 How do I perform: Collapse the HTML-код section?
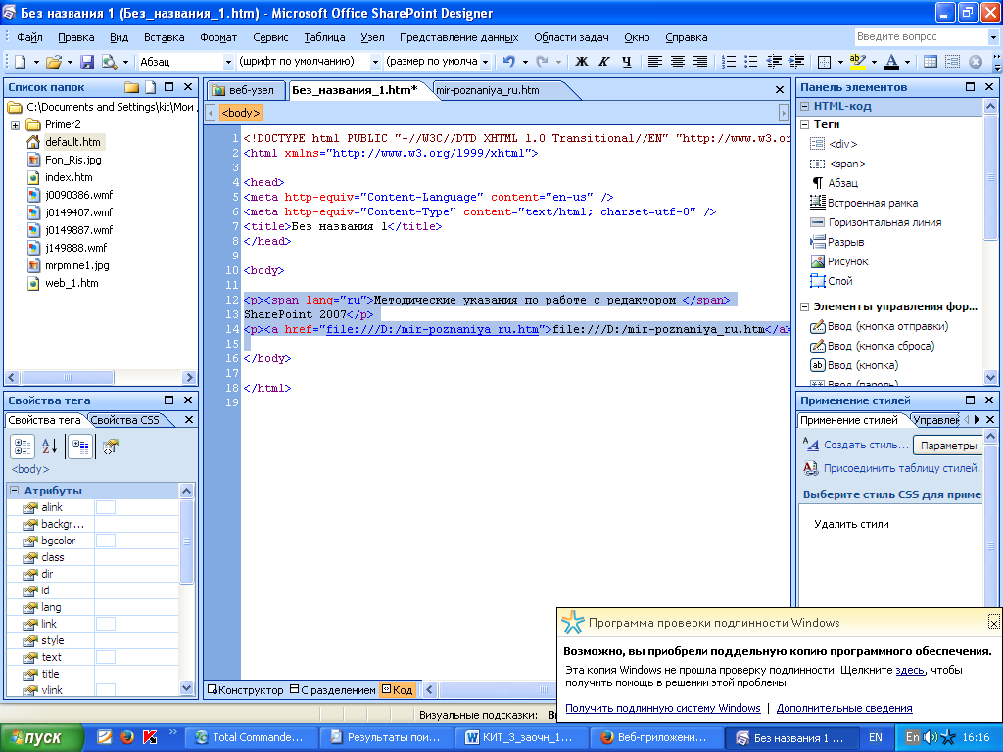805,106
